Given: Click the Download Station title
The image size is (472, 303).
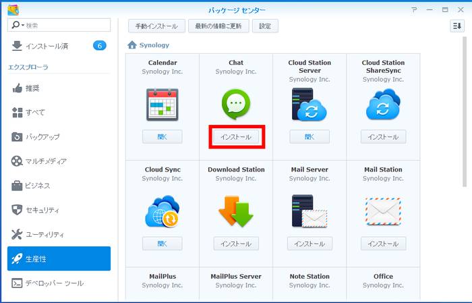Looking at the screenshot, I should click(x=236, y=169).
